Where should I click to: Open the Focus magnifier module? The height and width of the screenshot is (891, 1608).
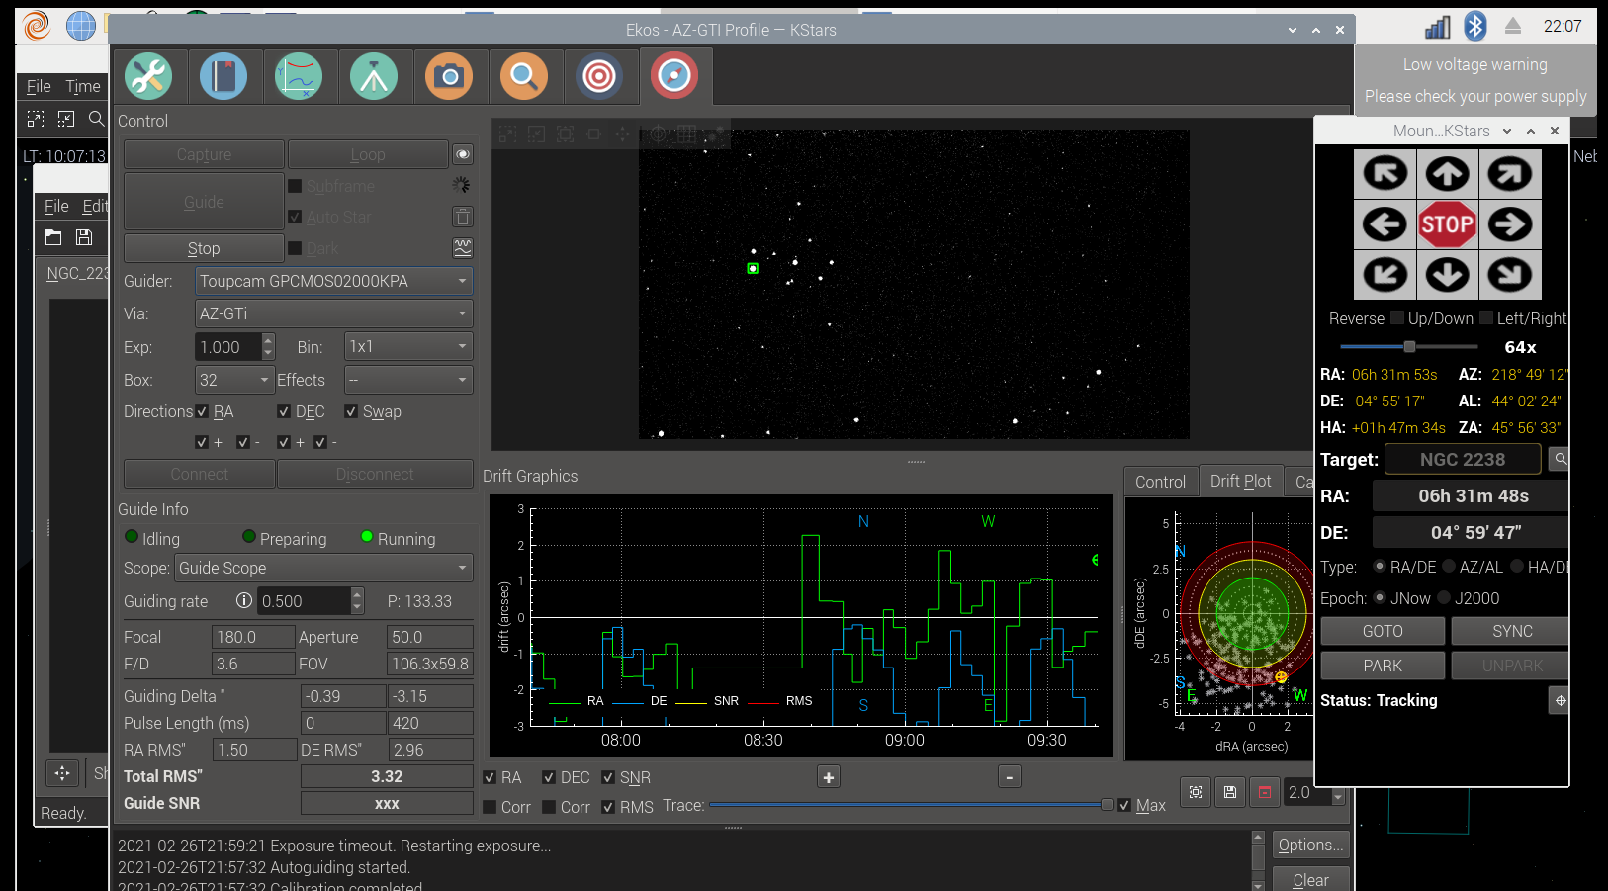click(524, 76)
